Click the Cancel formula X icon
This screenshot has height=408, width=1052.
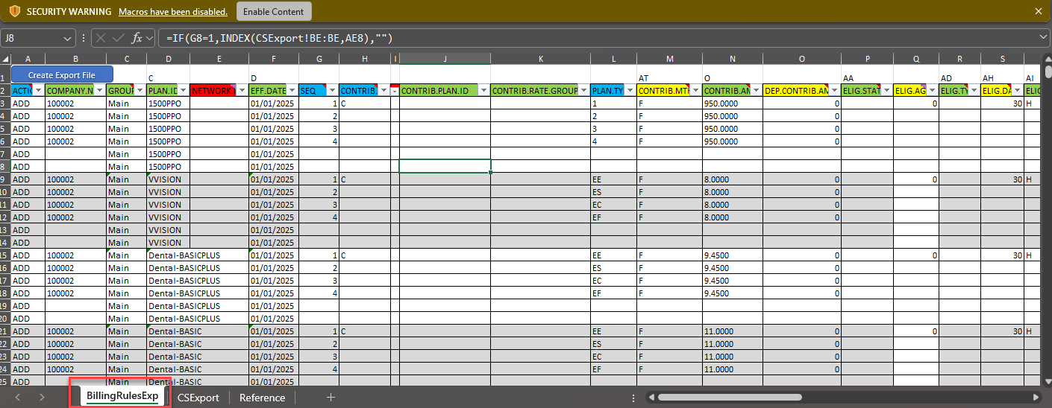101,38
